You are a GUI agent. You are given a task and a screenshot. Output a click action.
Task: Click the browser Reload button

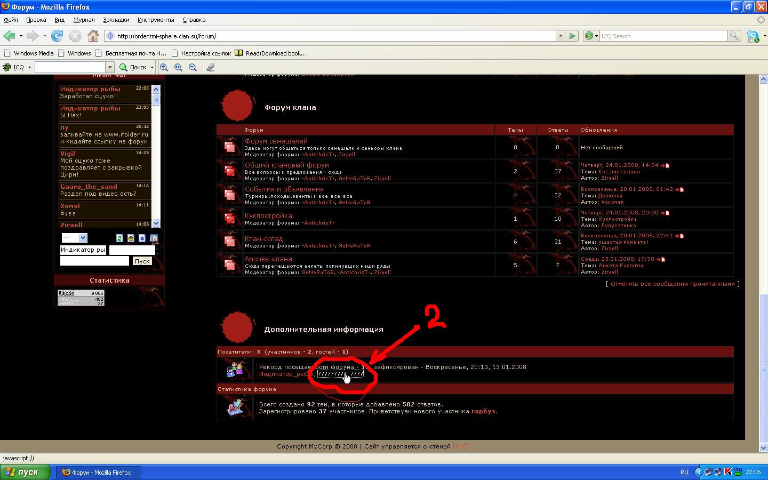coord(57,36)
